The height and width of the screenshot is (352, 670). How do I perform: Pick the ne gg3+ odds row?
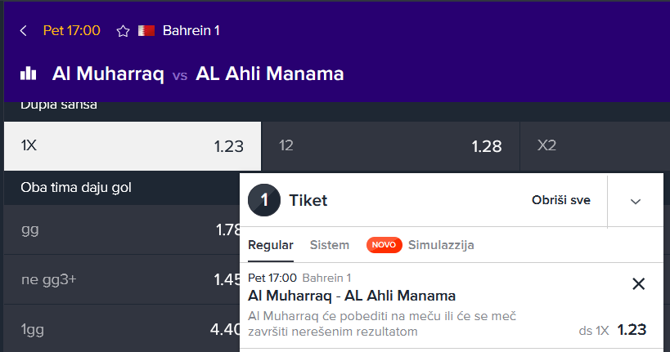click(122, 280)
